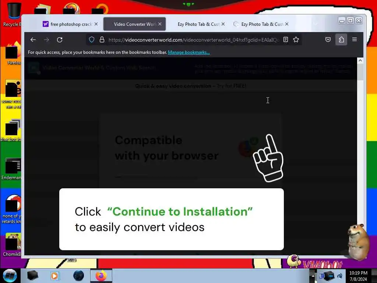377x283 pixels.
Task: Select the Chomik desktop icon
Action: tap(11, 244)
